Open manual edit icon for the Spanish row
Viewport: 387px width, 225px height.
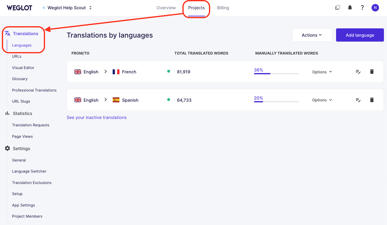point(358,100)
